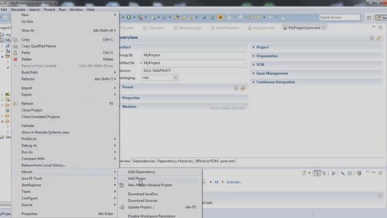Open the Task List view menu triangle
This screenshot has width=387, height=218.
pyautogui.click(x=367, y=172)
